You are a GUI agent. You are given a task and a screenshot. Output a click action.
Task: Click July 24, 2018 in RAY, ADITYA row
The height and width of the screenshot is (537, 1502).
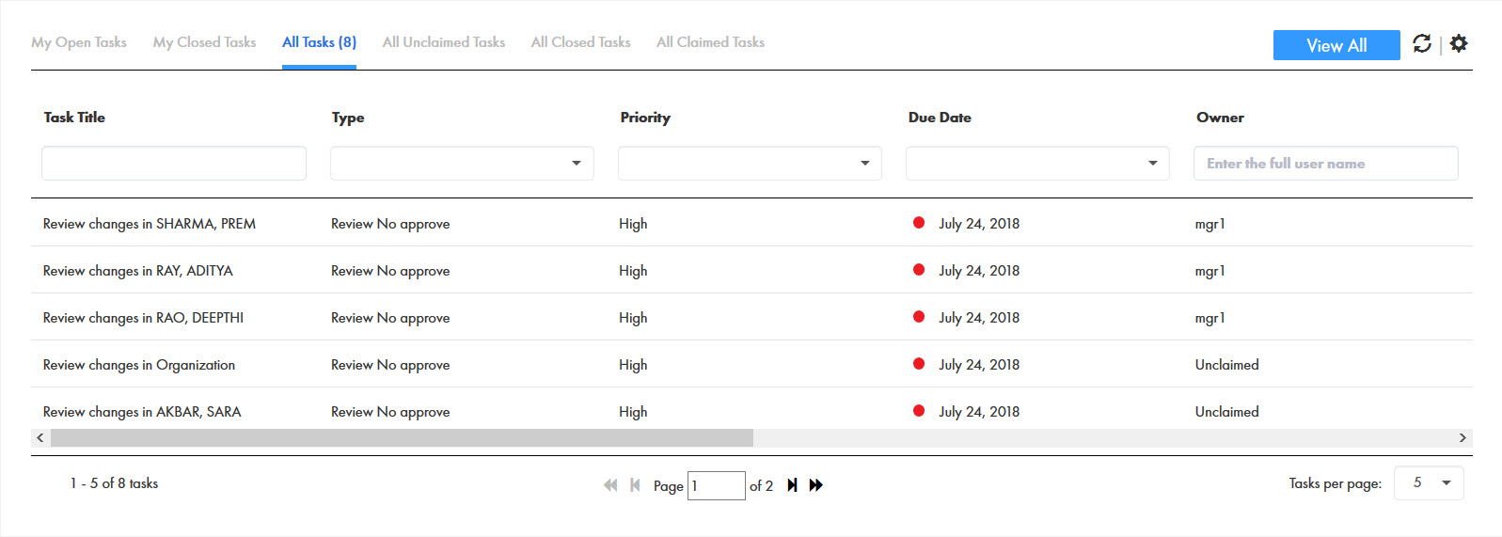click(979, 271)
